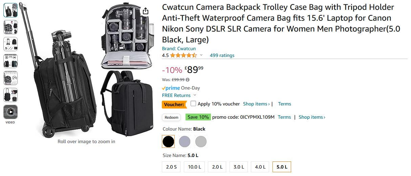Expand the FREE Returns dropdown
411x176 pixels.
[195, 96]
